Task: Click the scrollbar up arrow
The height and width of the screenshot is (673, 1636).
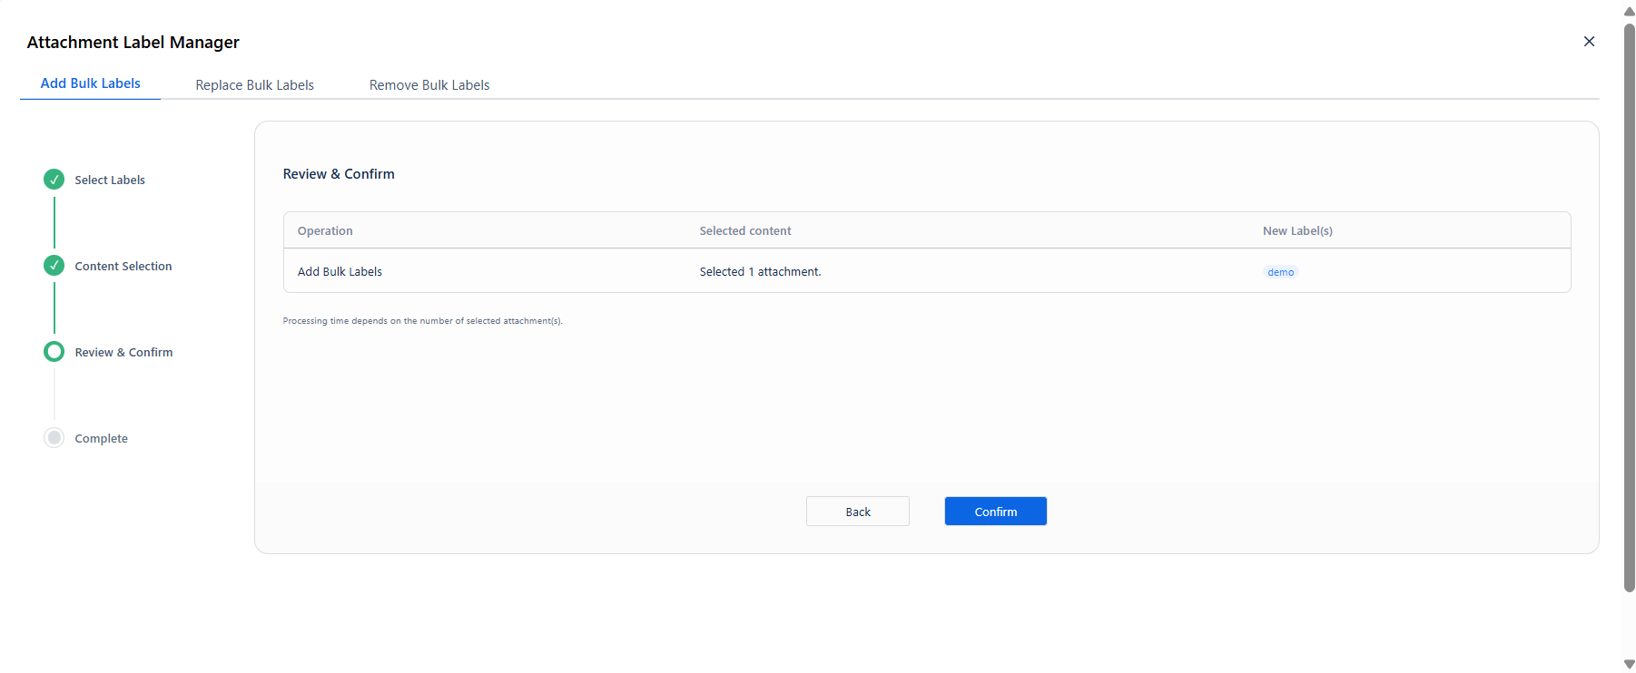Action: click(1629, 11)
